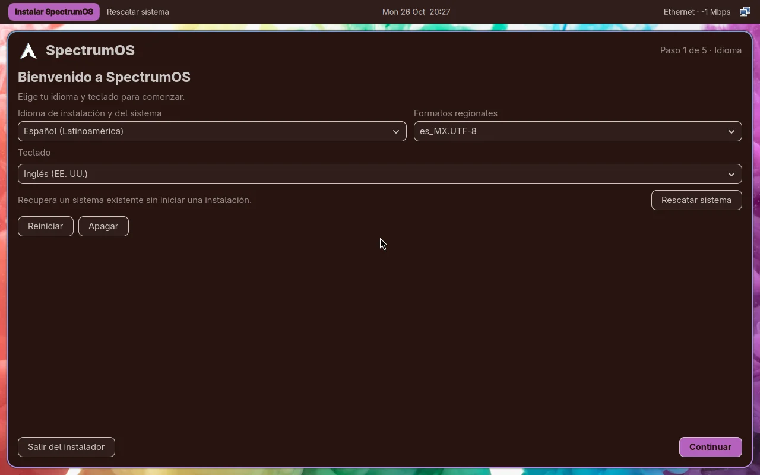Open the keyboard layout Inglés (EE. UU.) dropdown
This screenshot has height=475, width=760.
[380, 174]
